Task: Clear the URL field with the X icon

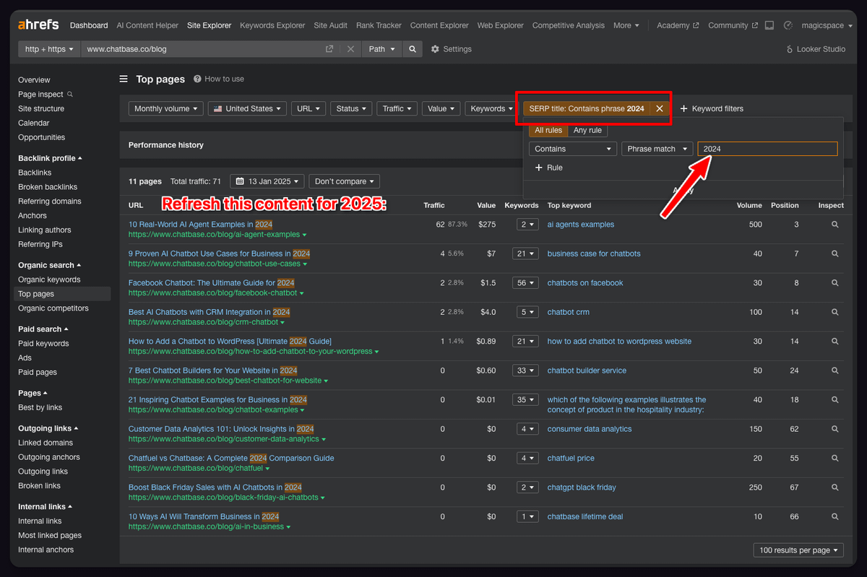Action: pos(350,49)
